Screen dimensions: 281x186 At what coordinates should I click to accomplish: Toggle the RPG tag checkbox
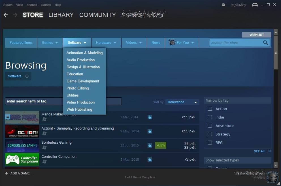[210, 143]
